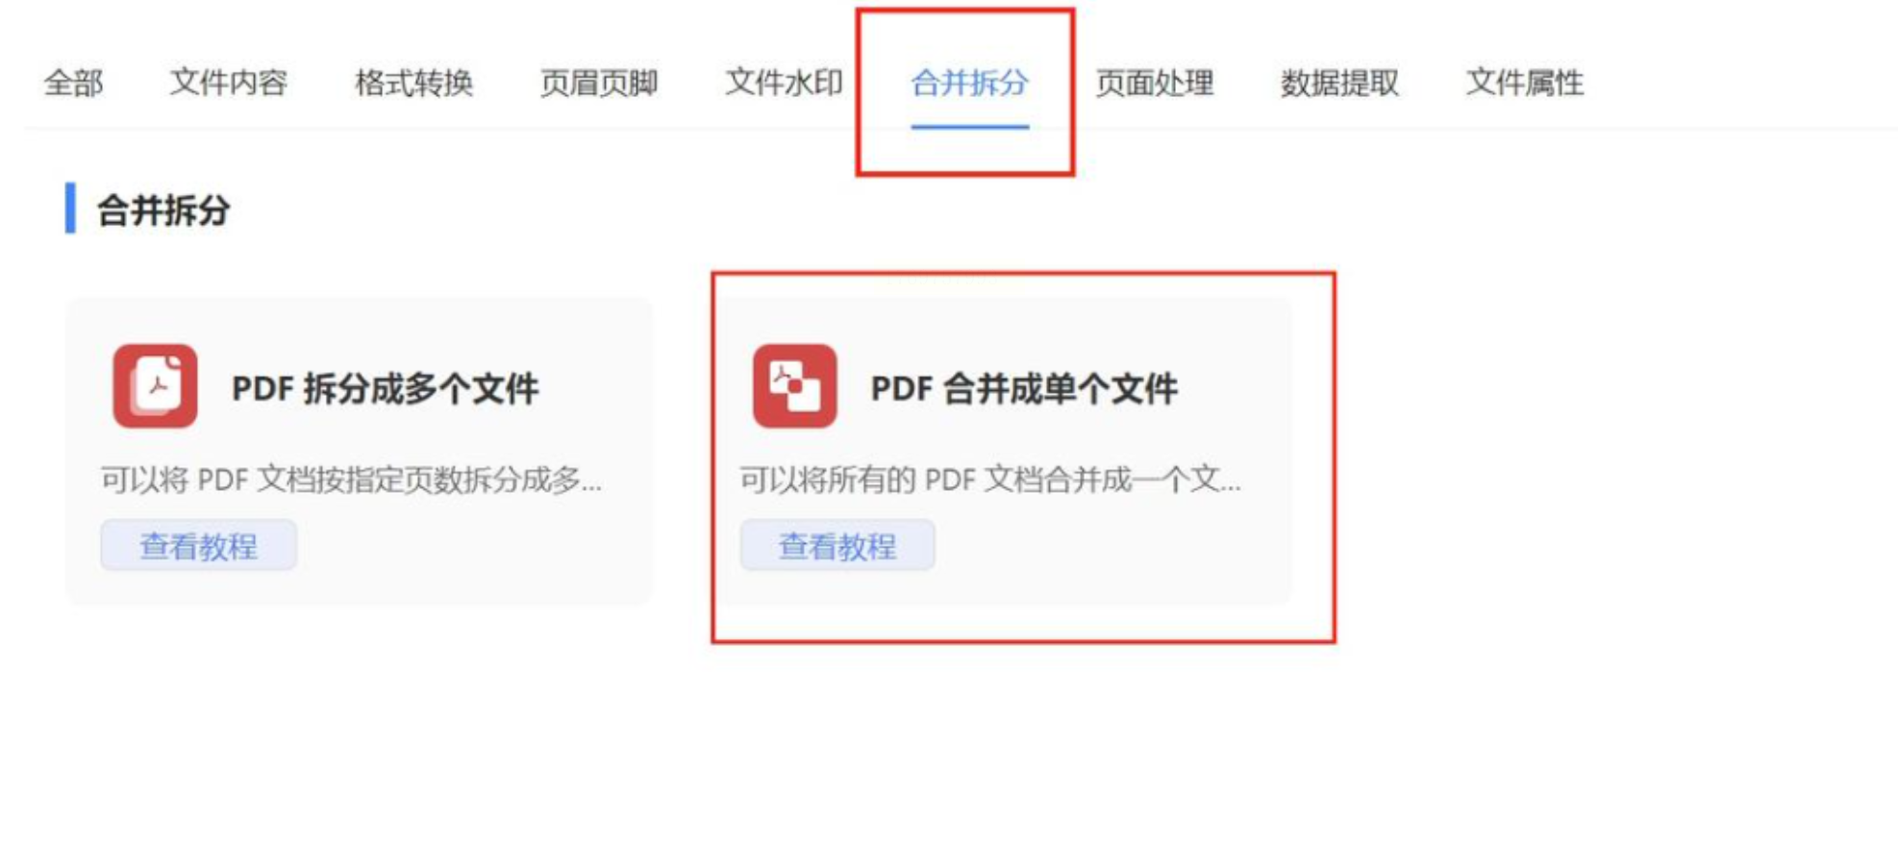Image resolution: width=1898 pixels, height=859 pixels.
Task: Open the PDF 拆分成多个文件 title
Action: [x=386, y=389]
